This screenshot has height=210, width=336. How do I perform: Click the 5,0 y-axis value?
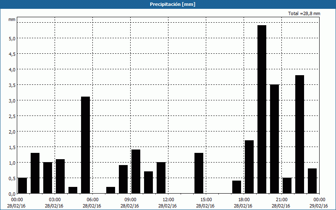(12, 39)
